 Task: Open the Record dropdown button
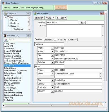(39, 18)
